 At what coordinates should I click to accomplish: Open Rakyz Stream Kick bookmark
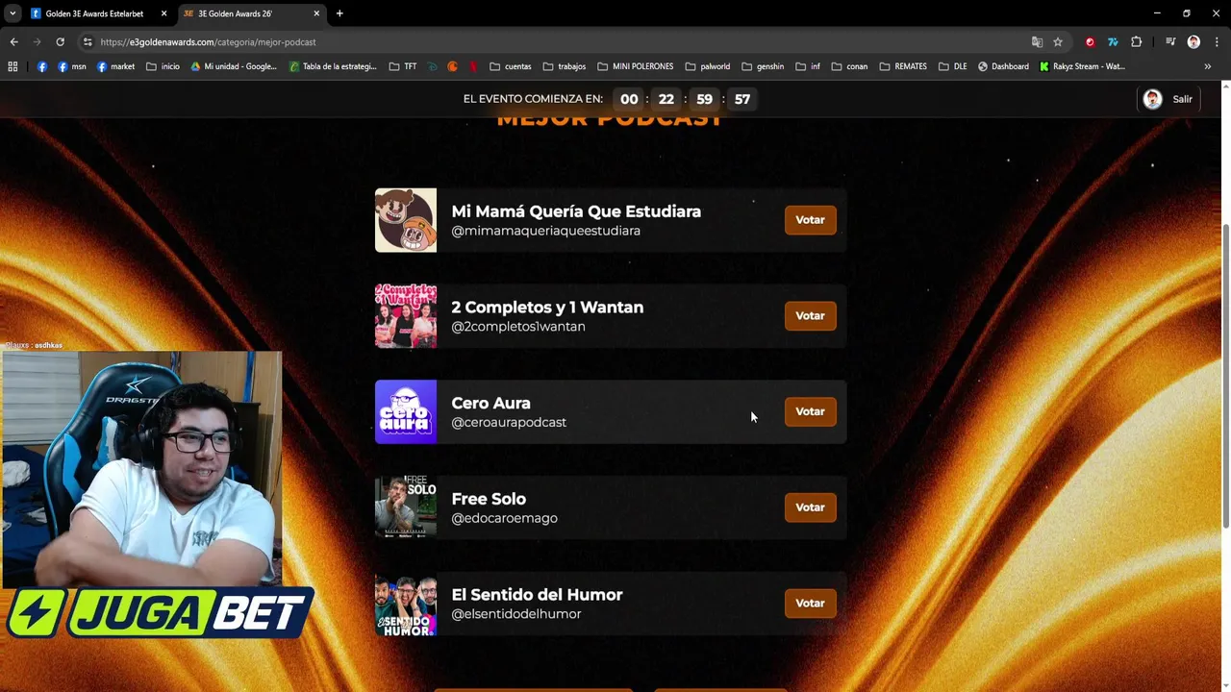click(1082, 66)
